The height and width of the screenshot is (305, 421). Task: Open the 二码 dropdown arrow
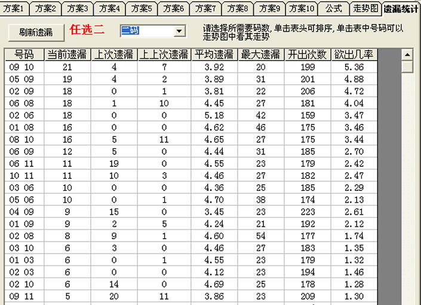179,31
